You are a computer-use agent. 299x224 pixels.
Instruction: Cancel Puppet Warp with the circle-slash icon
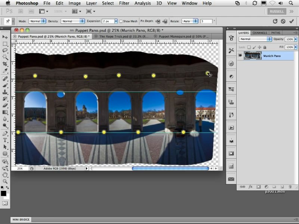pos(283,21)
